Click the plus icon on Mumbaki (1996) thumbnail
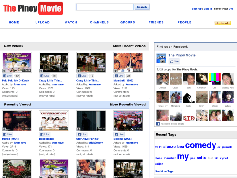237x178 pixels. pos(116,71)
